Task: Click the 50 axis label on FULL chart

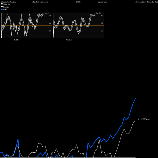Action: [102, 23]
